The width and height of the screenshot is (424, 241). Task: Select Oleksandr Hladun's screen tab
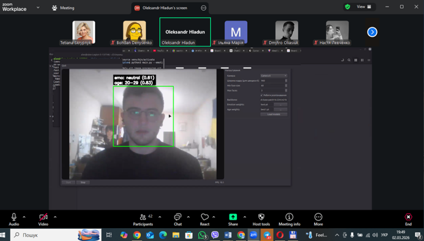click(x=165, y=8)
